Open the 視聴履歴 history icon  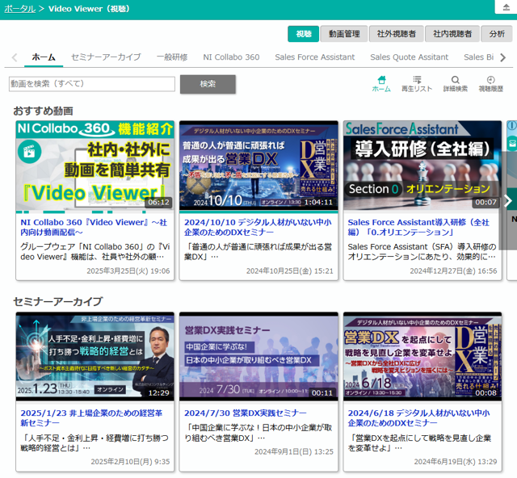(x=491, y=84)
